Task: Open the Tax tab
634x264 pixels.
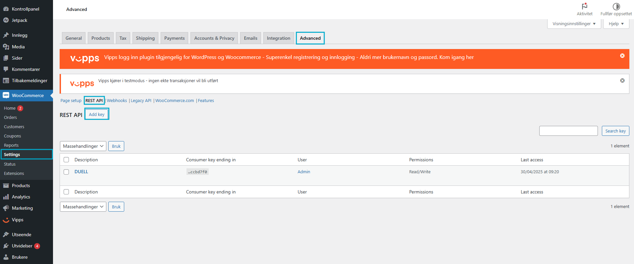Action: coord(123,38)
